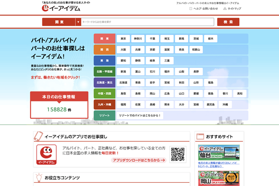Viewport: 279px width, 186px height.
Task: Select the blue 東海 region tab
Action: coord(105,60)
